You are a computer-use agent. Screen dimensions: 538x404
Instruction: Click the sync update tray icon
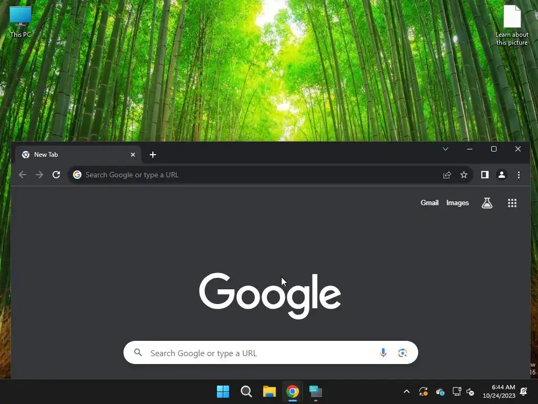point(423,391)
